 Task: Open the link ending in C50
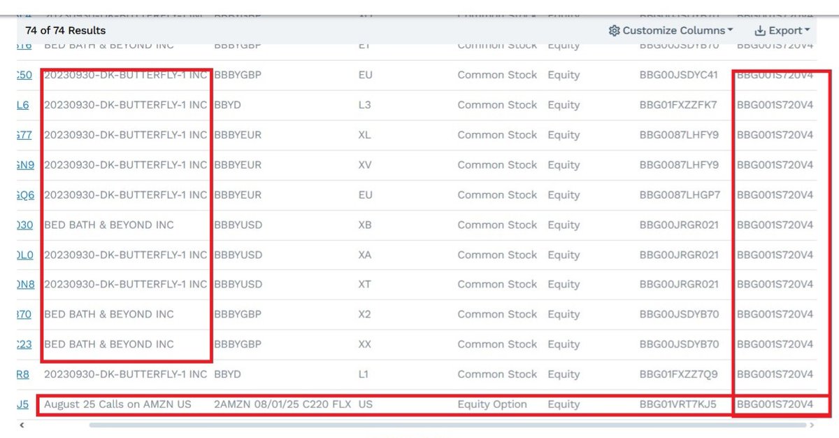point(25,75)
